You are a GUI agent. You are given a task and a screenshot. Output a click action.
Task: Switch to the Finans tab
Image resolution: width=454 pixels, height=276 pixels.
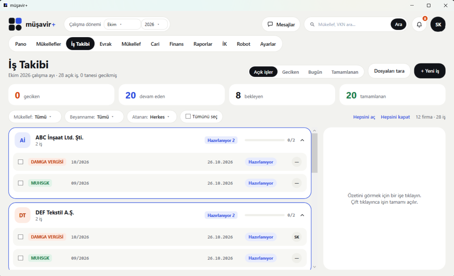pyautogui.click(x=176, y=44)
